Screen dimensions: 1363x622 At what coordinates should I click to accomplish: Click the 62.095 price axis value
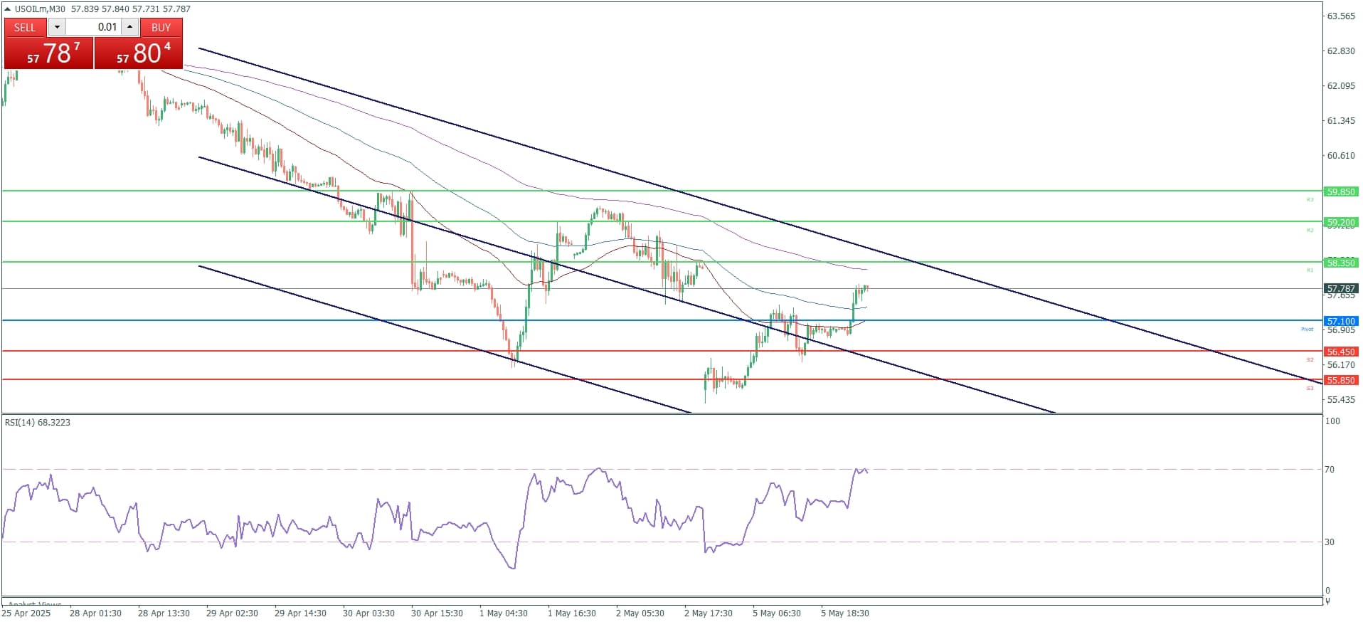click(1341, 85)
